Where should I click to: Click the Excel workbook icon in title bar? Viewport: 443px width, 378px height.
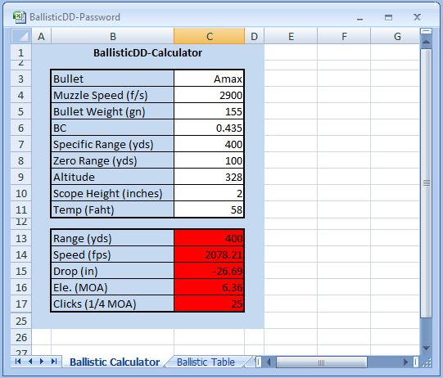[19, 17]
